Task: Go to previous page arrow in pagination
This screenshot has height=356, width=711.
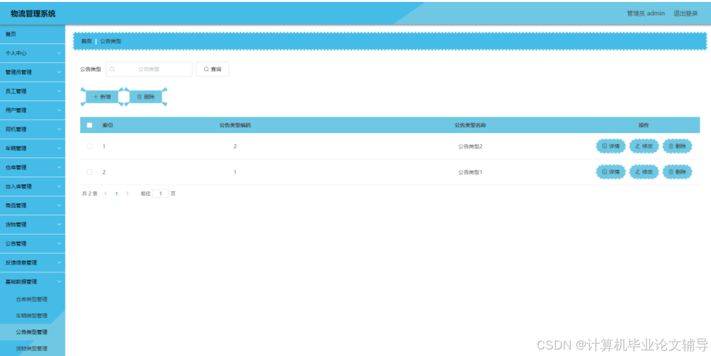Action: pos(105,194)
